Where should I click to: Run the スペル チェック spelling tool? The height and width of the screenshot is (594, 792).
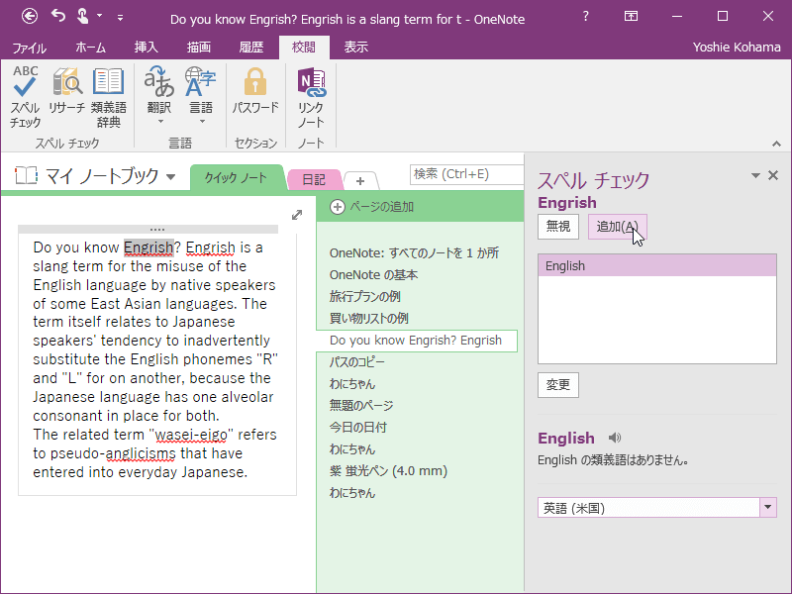coord(26,97)
